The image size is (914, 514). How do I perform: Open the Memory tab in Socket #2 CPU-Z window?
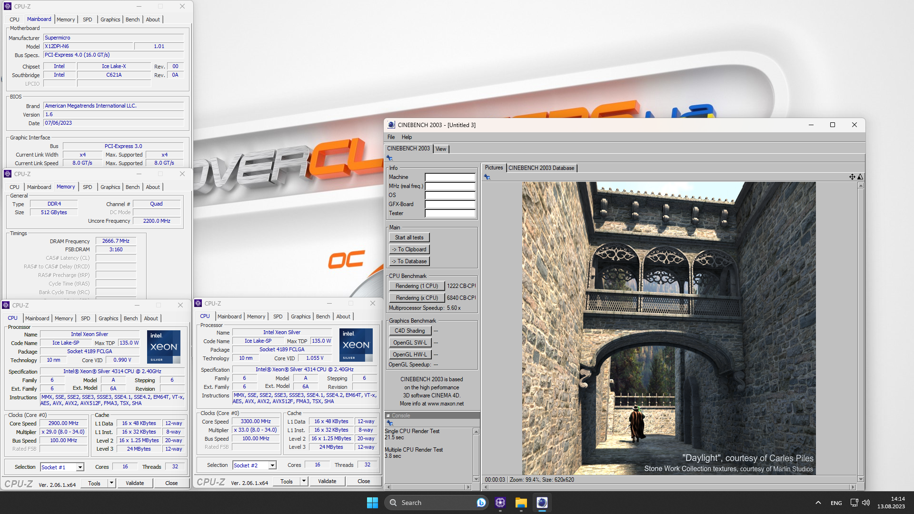(256, 316)
